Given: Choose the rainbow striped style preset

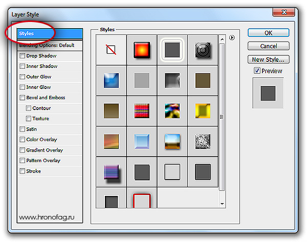Looking at the screenshot, I should [142, 111].
